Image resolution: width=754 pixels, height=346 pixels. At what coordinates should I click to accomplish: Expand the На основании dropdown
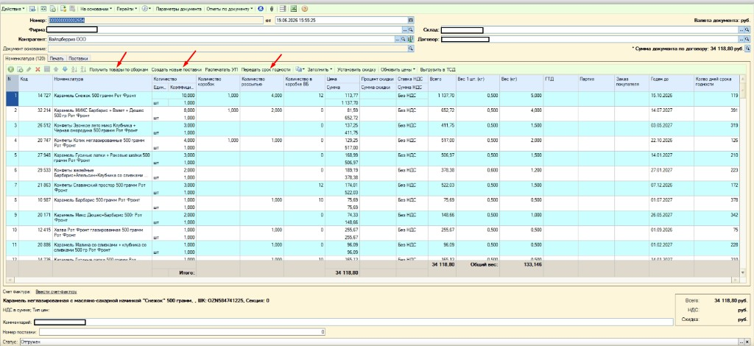pos(96,9)
